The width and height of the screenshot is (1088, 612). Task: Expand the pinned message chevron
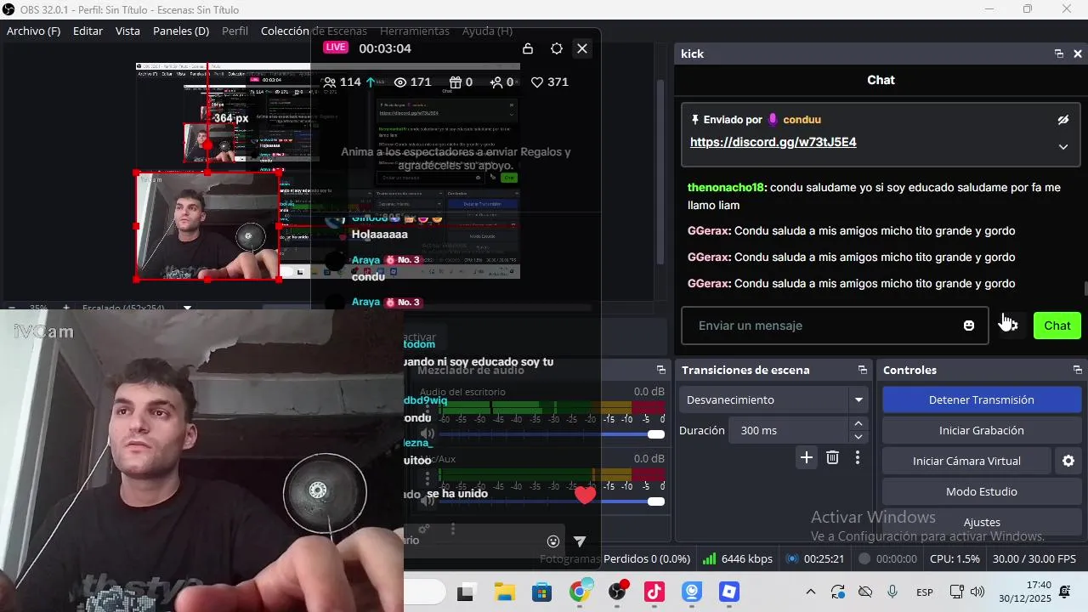tap(1062, 146)
